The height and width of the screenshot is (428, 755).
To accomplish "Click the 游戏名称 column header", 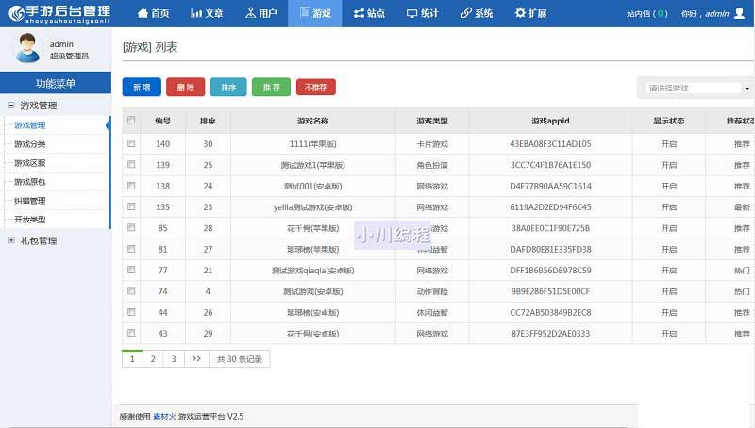I will pos(313,121).
